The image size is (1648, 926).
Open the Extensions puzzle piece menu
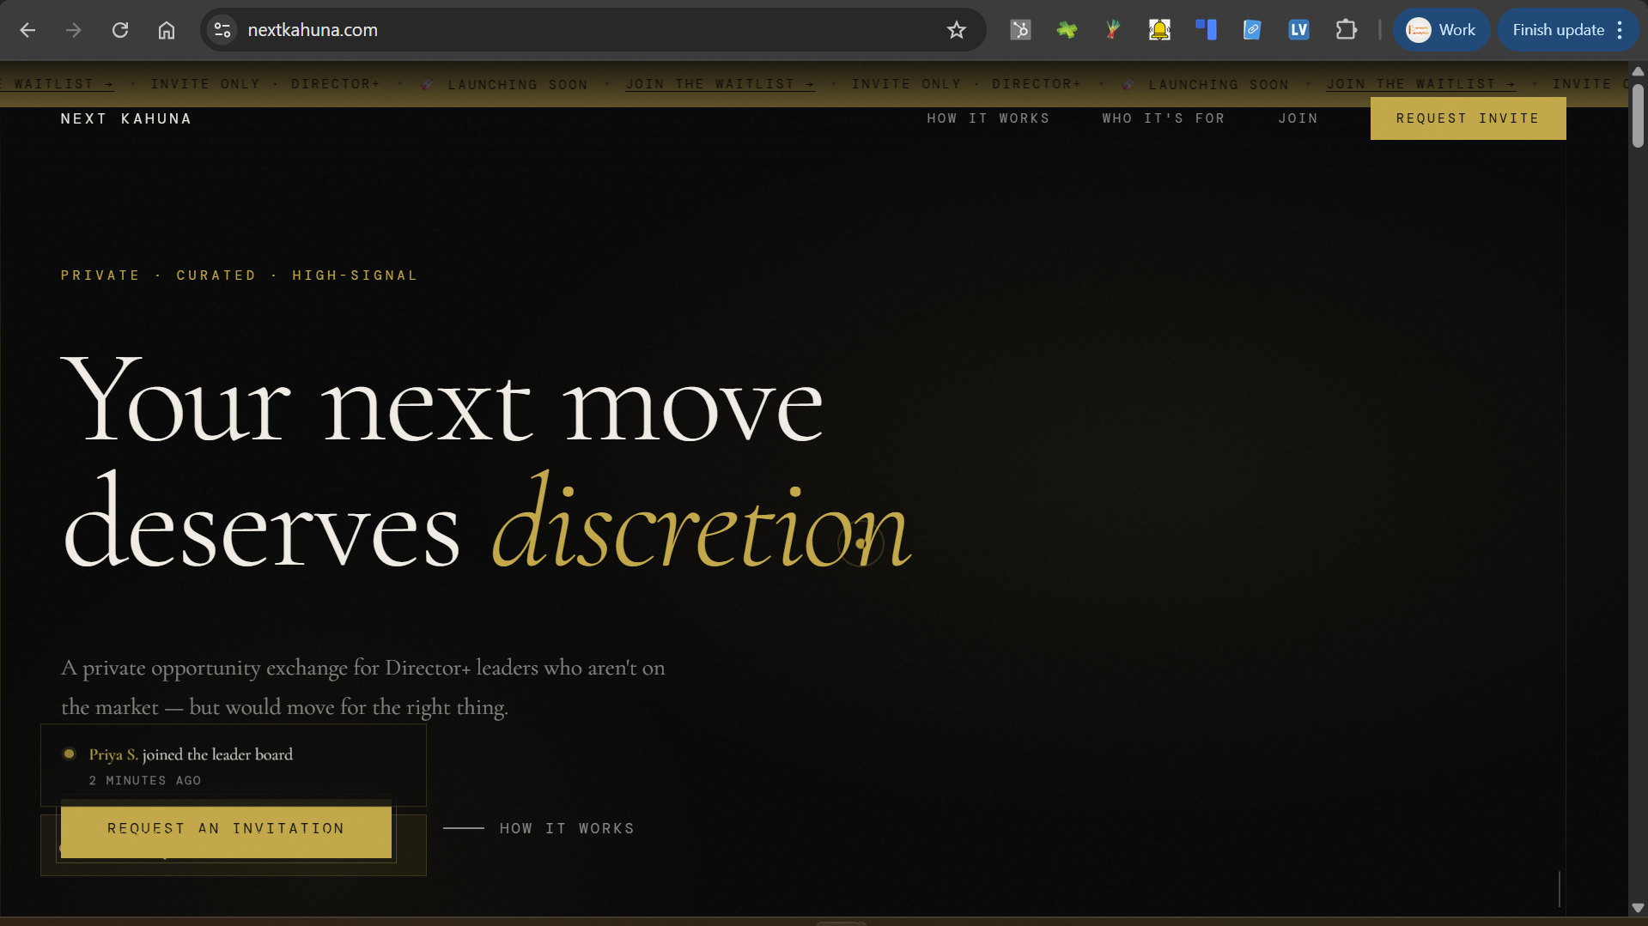[x=1346, y=30]
